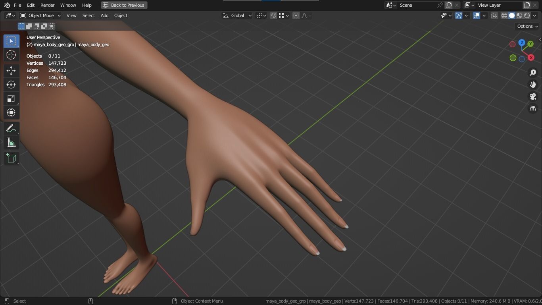Image resolution: width=542 pixels, height=305 pixels.
Task: Open the View Layer browse dropdown
Action: pos(469,5)
